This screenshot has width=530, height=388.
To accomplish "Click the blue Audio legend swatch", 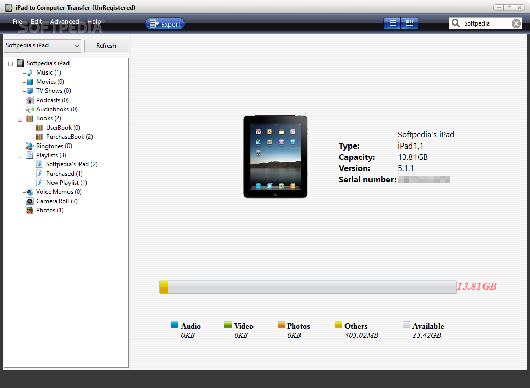I will point(175,325).
